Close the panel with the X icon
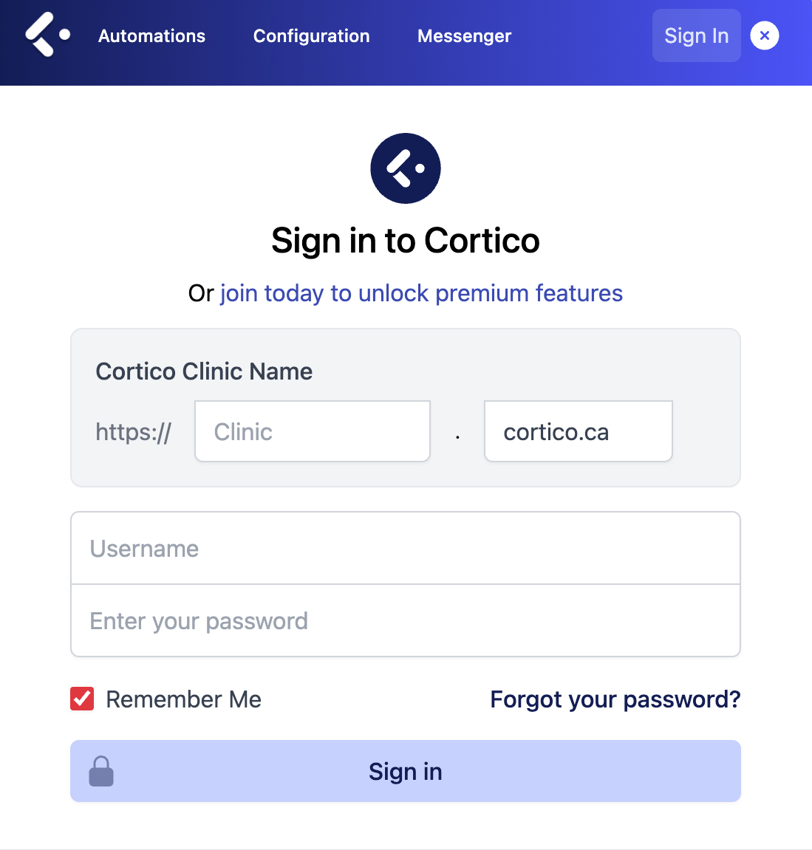This screenshot has width=812, height=850. click(x=765, y=35)
